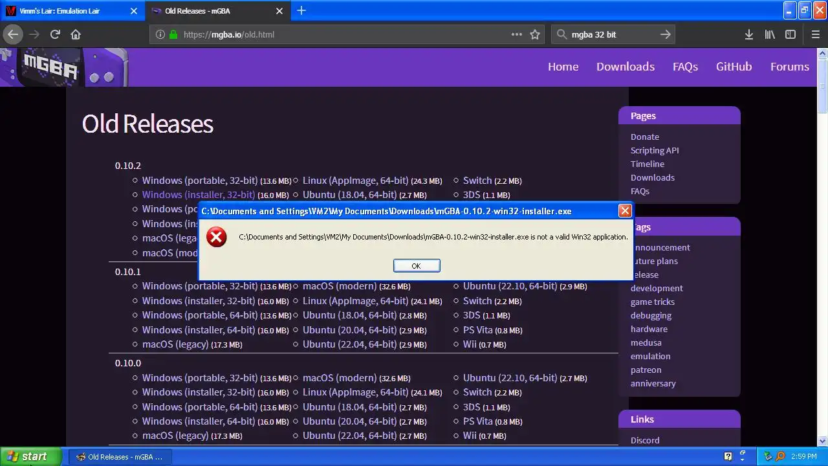Download 0.10.2 Linux AppImage 64-bit
Screen dimensions: 828x466
click(x=356, y=181)
